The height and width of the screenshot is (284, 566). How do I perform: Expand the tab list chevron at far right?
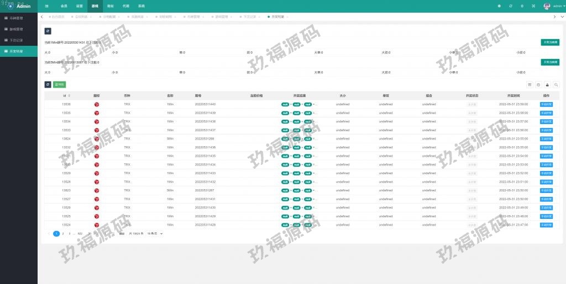coord(562,17)
